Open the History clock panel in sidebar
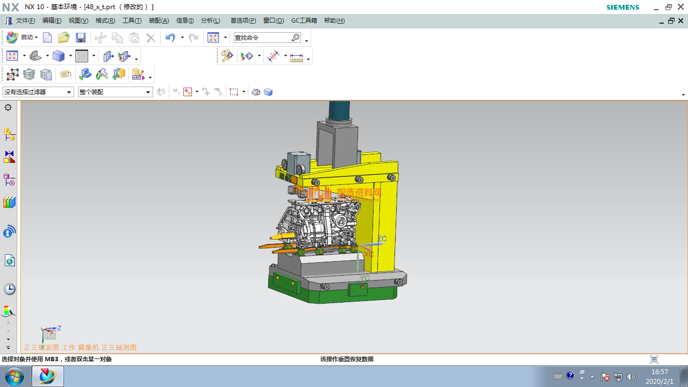688x387 pixels. 9,289
